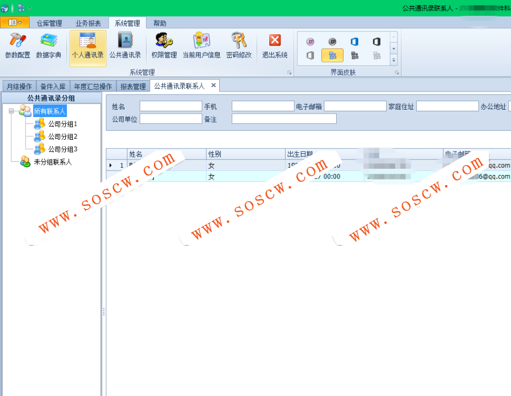This screenshot has height=396, width=511.
Task: Switch to 帮助 ribbon tab
Action: (160, 23)
